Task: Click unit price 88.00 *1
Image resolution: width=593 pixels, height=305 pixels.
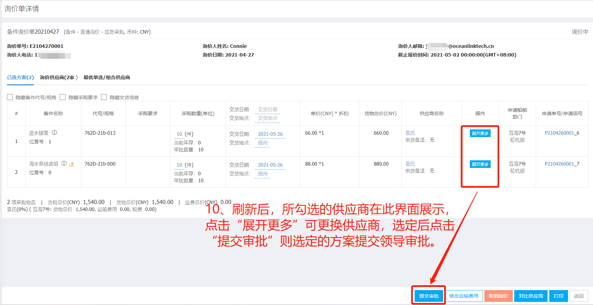Action: [x=314, y=164]
